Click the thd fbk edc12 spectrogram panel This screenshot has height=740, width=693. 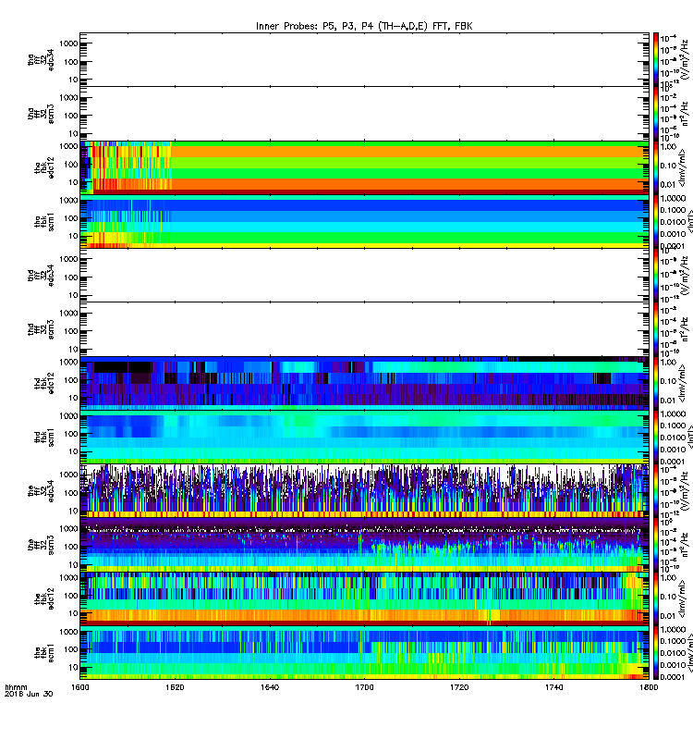(x=364, y=383)
